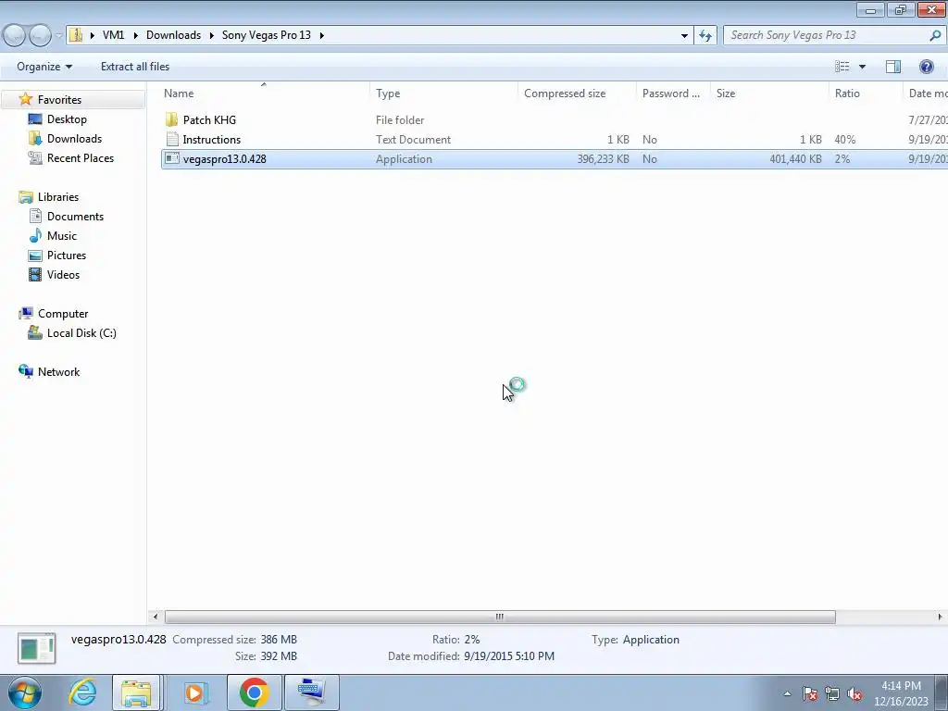Click the Windows Explorer taskbar icon
948x711 pixels.
click(136, 692)
